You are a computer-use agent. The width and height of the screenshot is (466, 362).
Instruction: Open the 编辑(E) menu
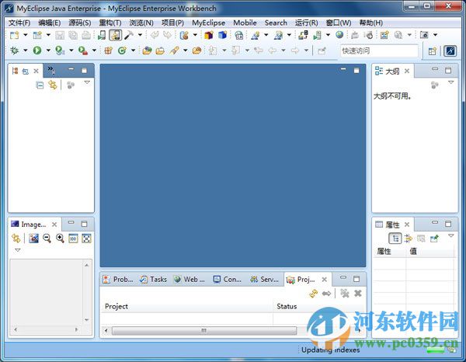(x=50, y=23)
